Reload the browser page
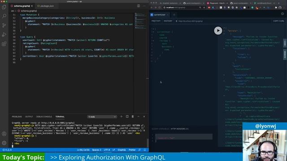The height and width of the screenshot is (161, 287). tap(160, 8)
